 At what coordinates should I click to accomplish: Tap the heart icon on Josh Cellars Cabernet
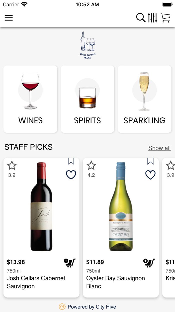tap(71, 175)
